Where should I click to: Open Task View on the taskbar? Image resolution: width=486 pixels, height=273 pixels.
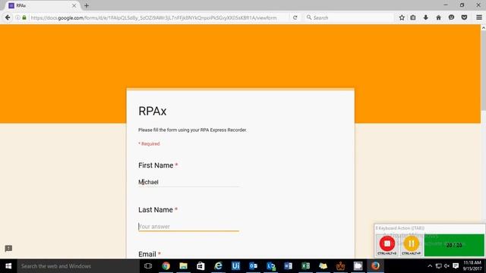[x=148, y=266]
